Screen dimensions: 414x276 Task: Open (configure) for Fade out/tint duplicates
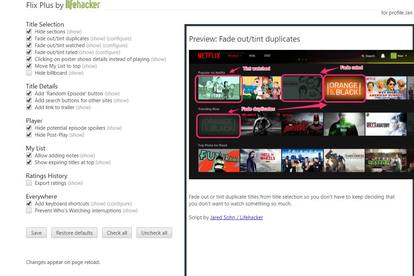119,39
